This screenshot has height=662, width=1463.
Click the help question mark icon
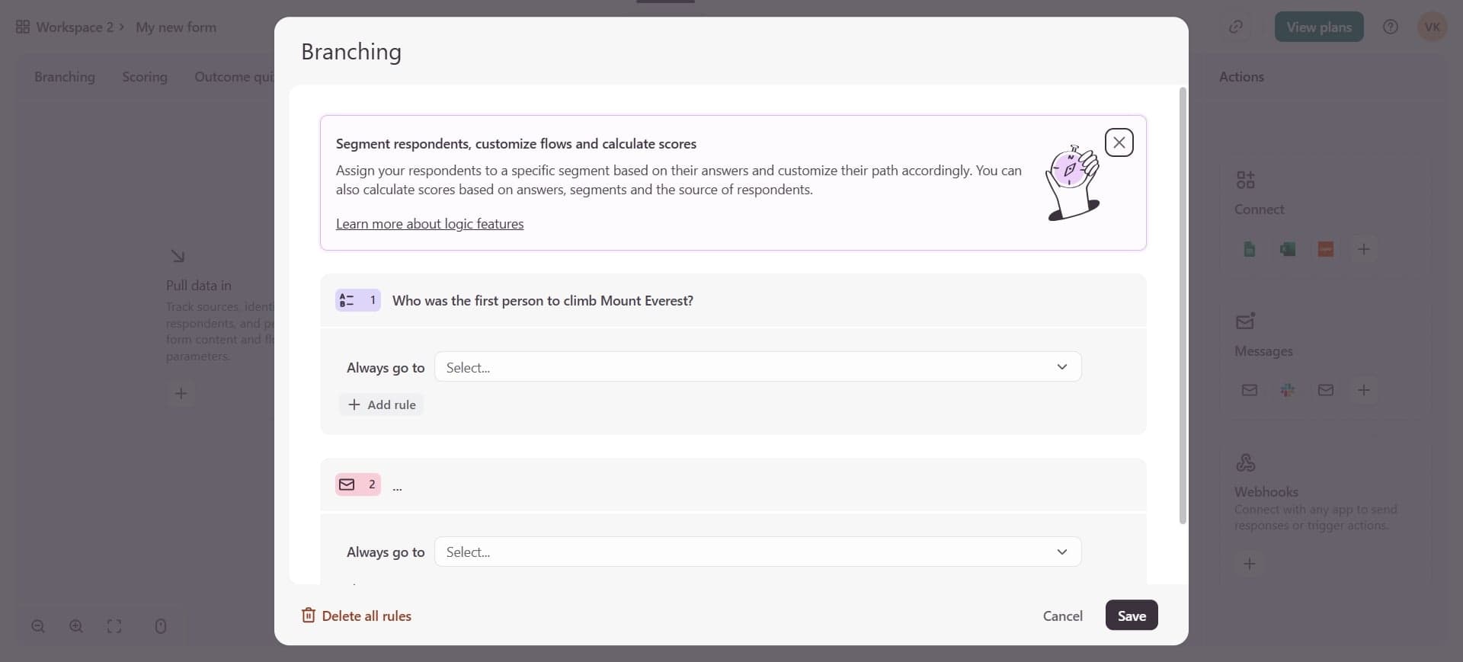click(1390, 27)
